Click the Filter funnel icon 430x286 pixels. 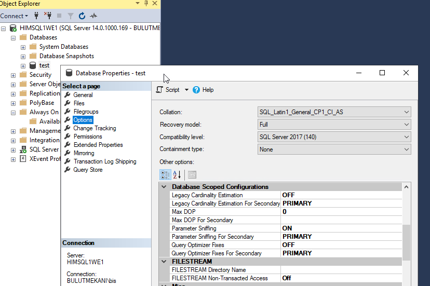click(71, 16)
